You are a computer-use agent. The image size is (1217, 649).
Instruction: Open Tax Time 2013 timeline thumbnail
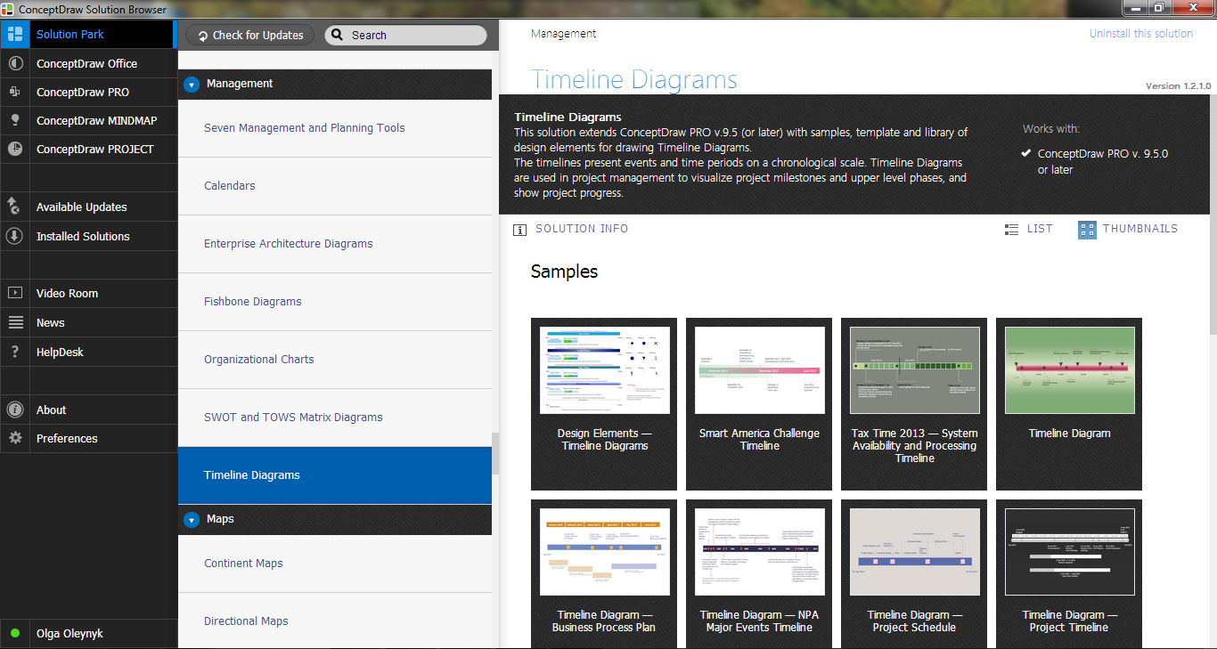click(914, 404)
